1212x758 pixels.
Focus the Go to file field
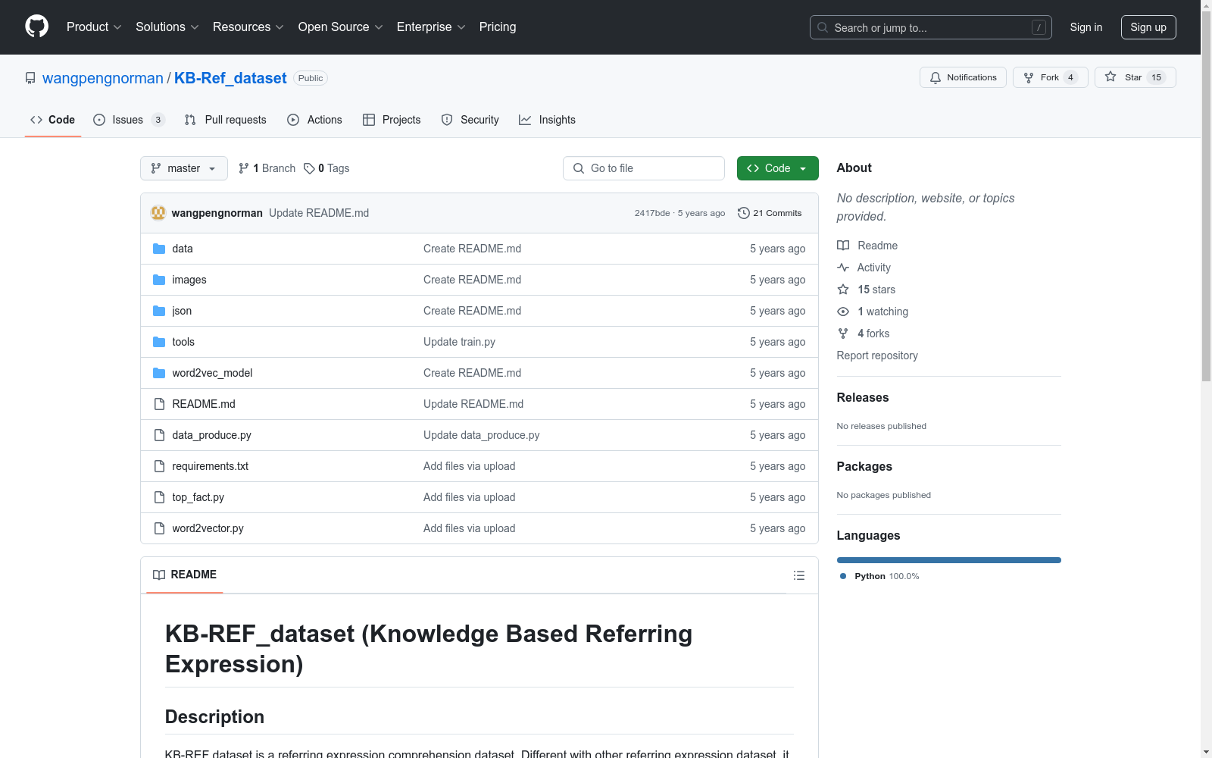pyautogui.click(x=644, y=168)
